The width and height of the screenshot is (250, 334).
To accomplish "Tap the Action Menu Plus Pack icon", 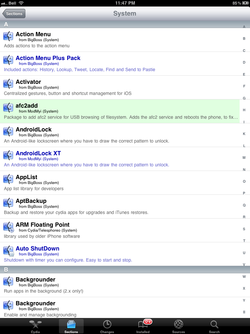I will (x=8, y=60).
